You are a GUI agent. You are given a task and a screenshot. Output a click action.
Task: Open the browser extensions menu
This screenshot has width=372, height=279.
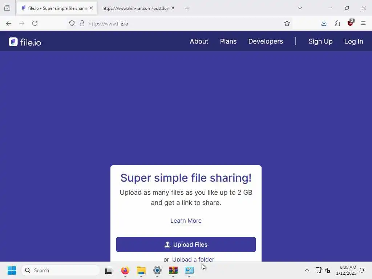click(337, 23)
